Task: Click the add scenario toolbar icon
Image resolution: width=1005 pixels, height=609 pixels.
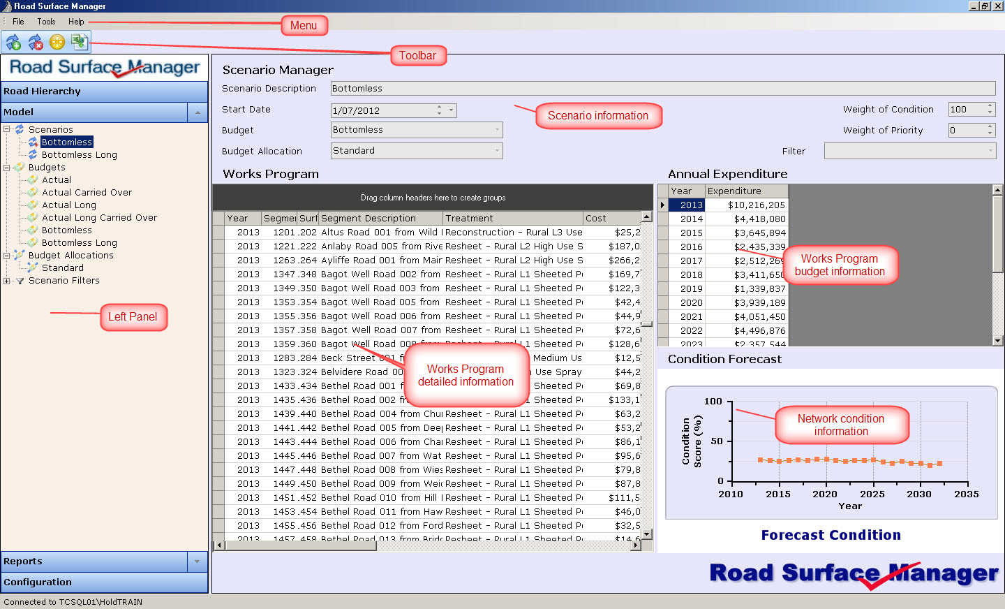Action: (x=13, y=43)
